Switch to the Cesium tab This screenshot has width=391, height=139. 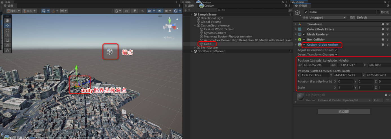207,6
